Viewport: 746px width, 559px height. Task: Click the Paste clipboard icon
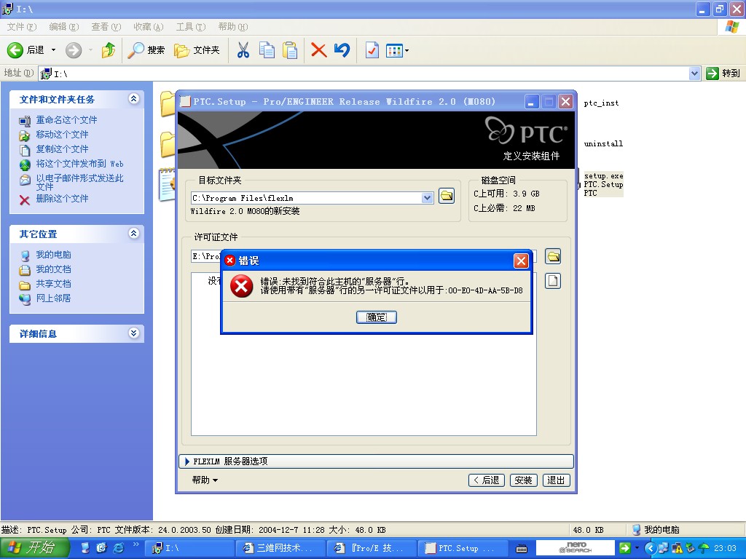click(290, 50)
